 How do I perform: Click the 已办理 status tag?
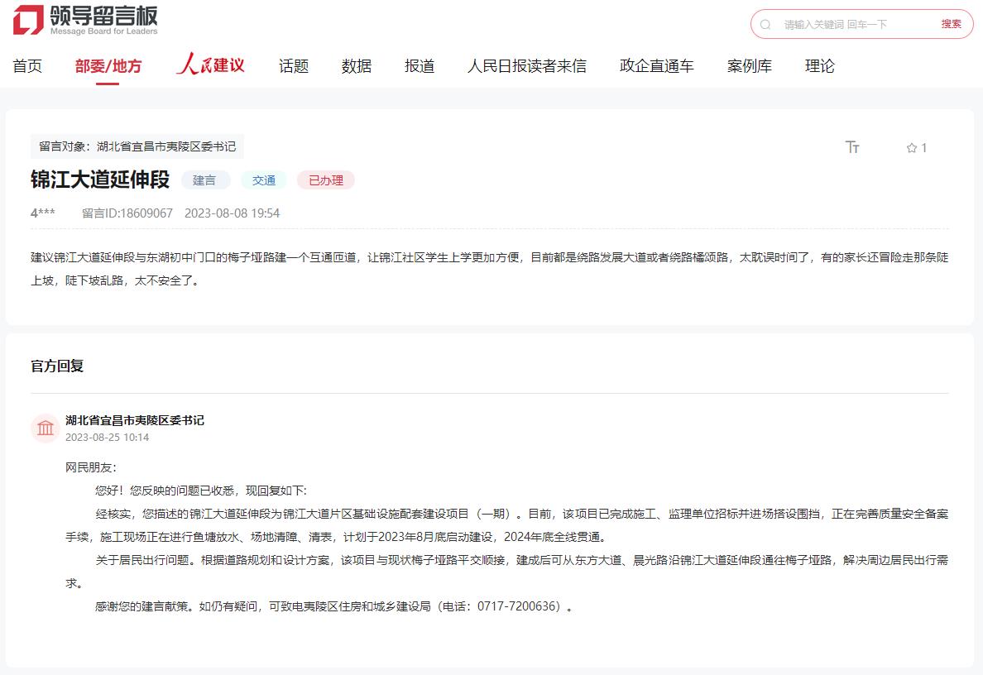click(x=325, y=180)
